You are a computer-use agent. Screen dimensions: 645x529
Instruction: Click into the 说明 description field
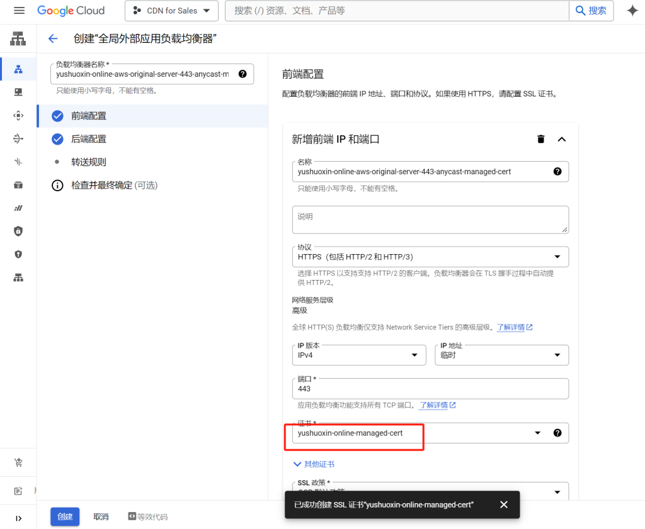[430, 220]
